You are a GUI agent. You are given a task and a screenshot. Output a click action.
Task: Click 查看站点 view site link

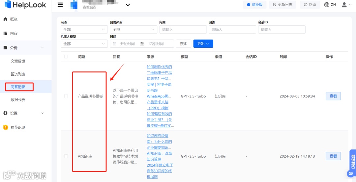click(x=89, y=7)
